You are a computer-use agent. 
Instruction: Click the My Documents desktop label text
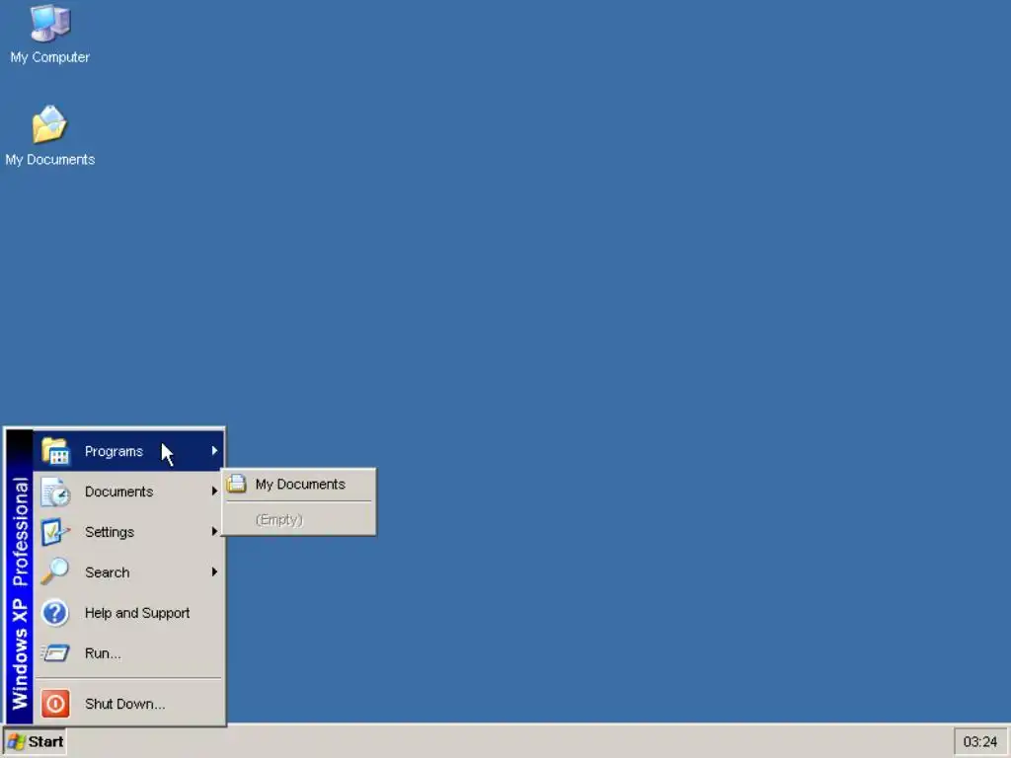click(49, 159)
